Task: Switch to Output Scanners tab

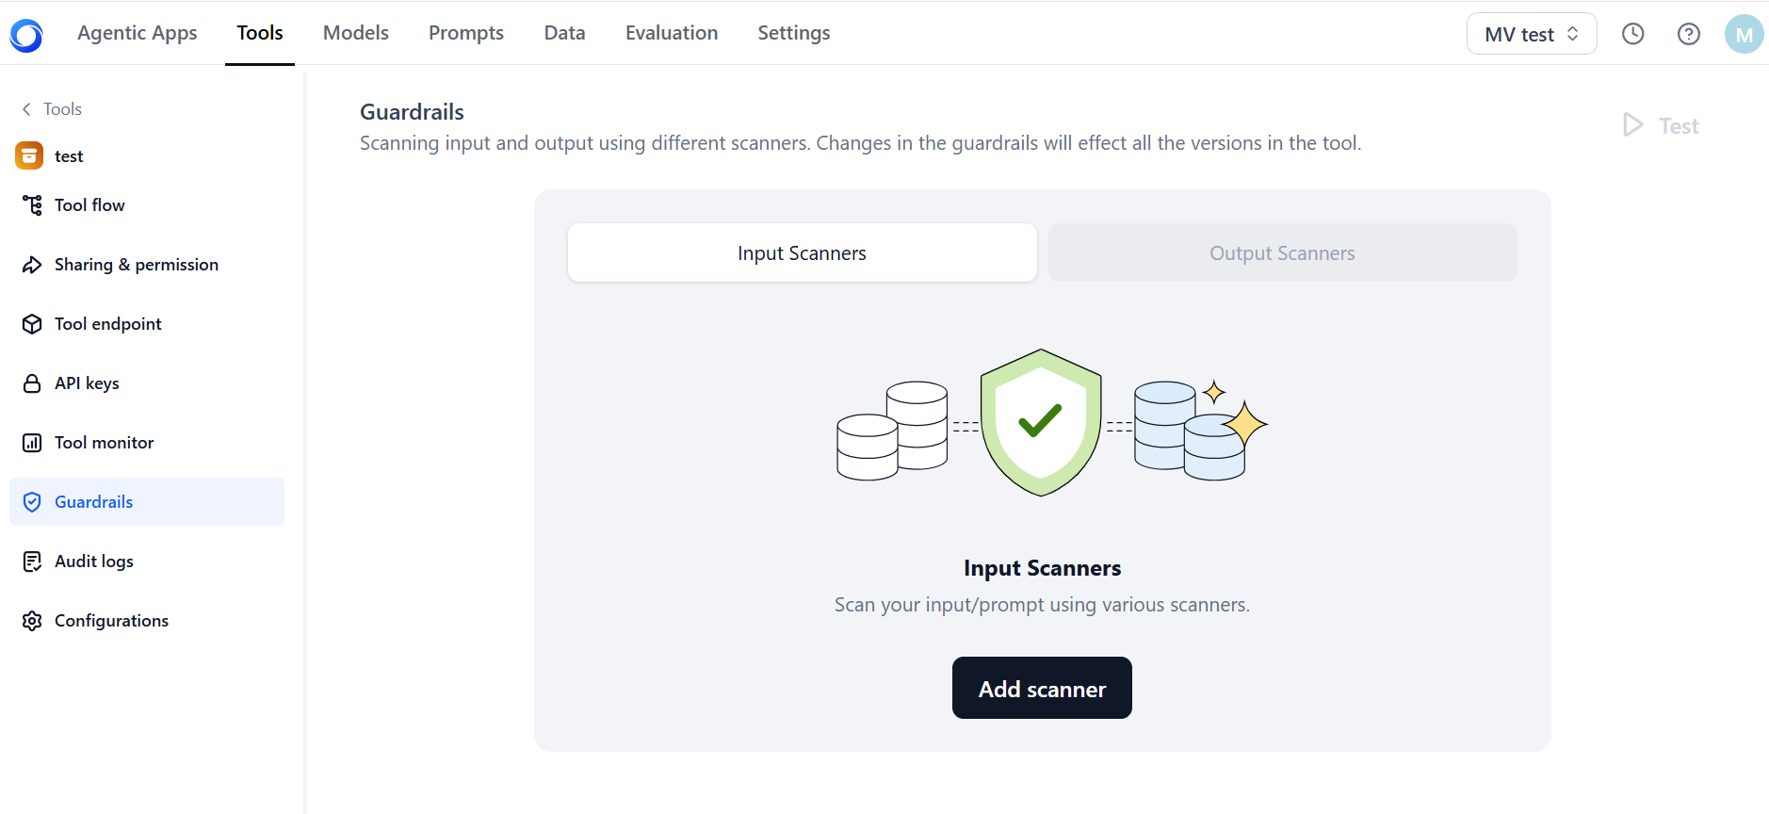Action: pyautogui.click(x=1283, y=252)
